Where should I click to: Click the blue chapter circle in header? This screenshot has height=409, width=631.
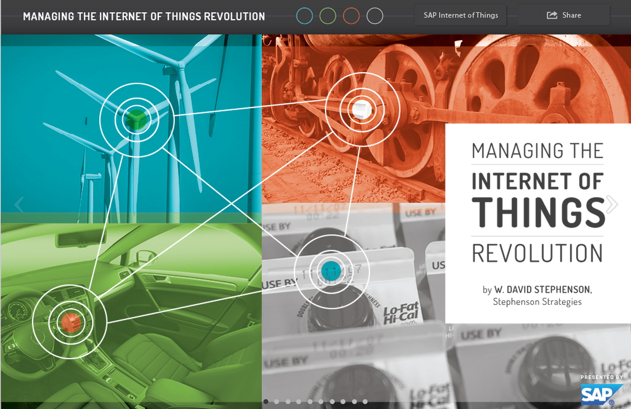304,16
